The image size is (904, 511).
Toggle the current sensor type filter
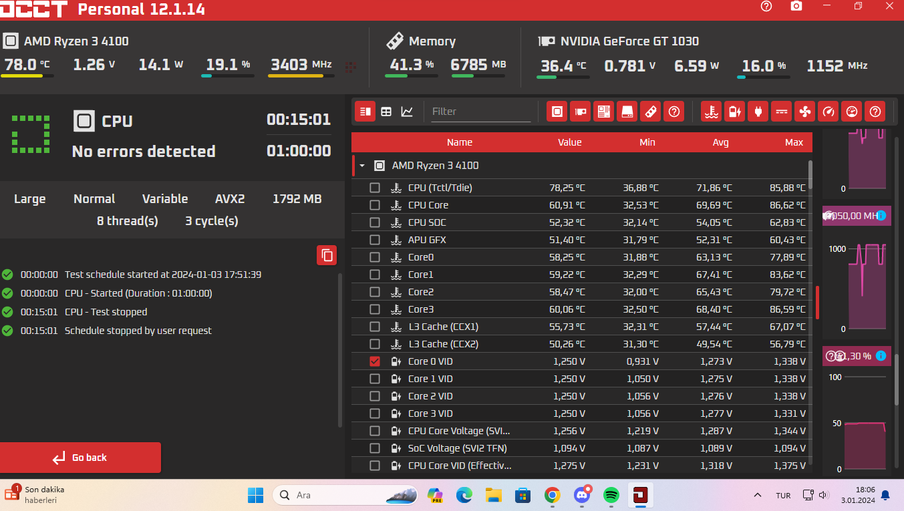pyautogui.click(x=782, y=112)
